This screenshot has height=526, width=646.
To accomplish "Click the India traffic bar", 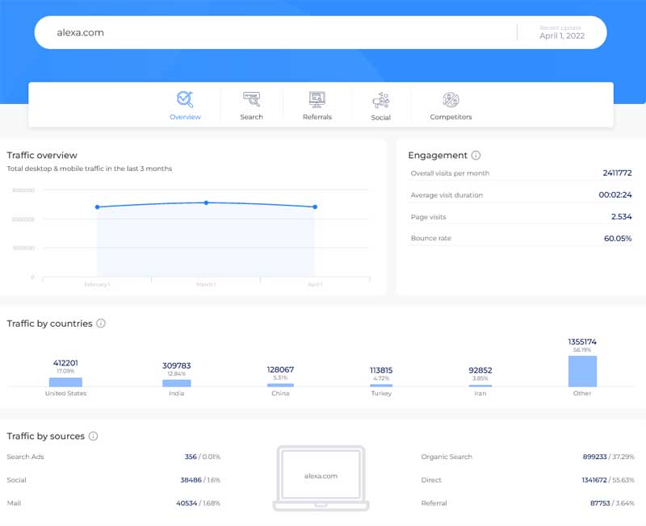I will coord(176,383).
